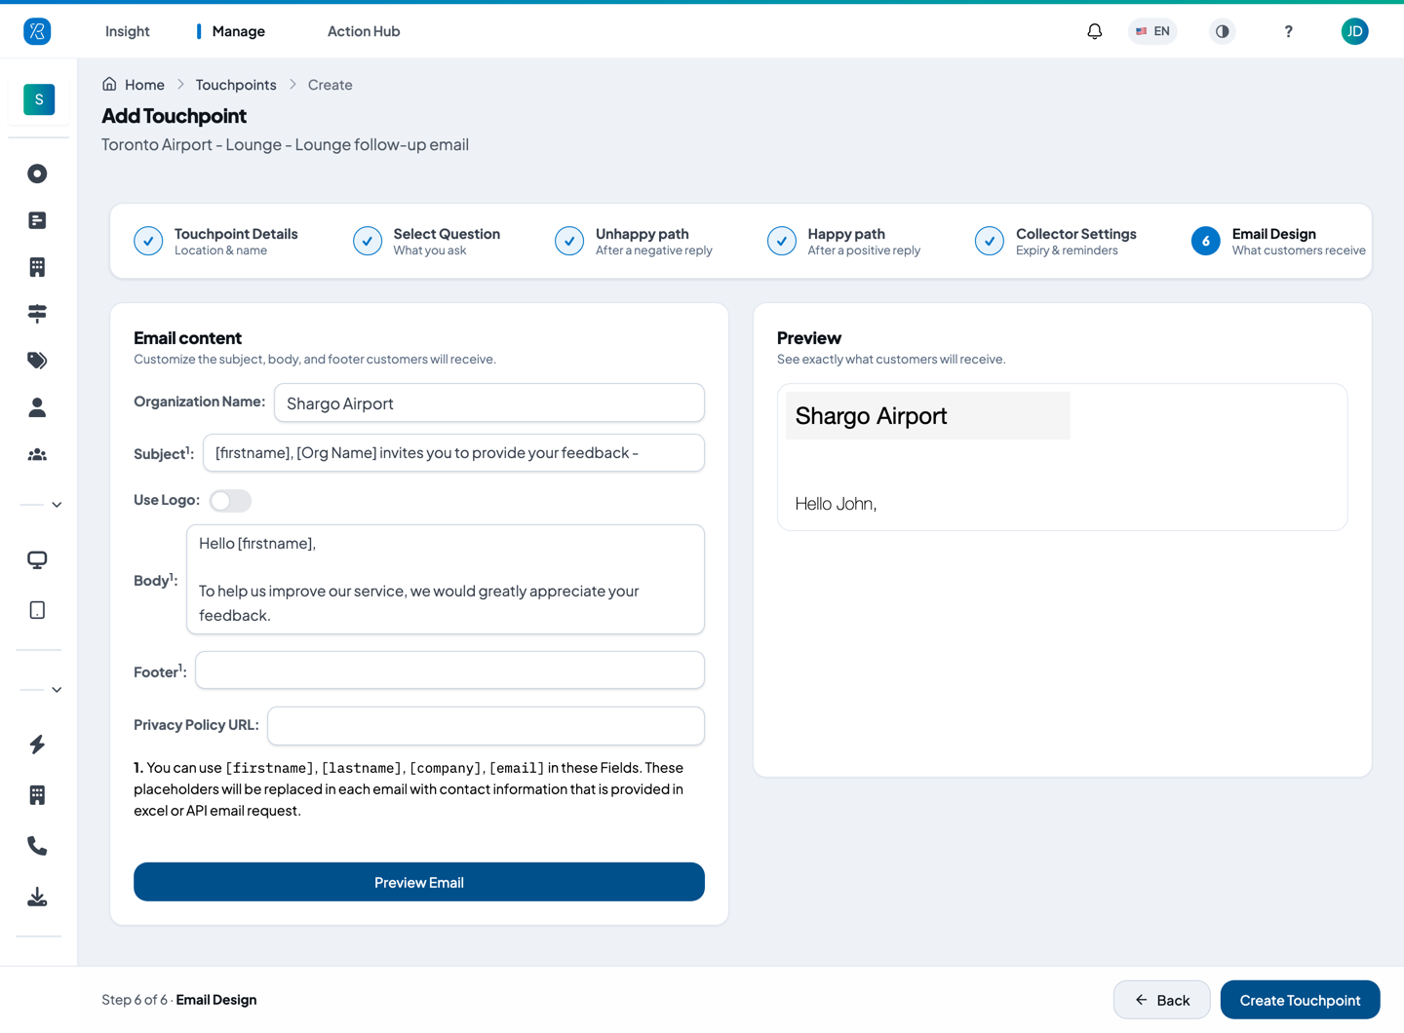1404x1033 pixels.
Task: Click the app logo in top-left corner
Action: (x=37, y=31)
